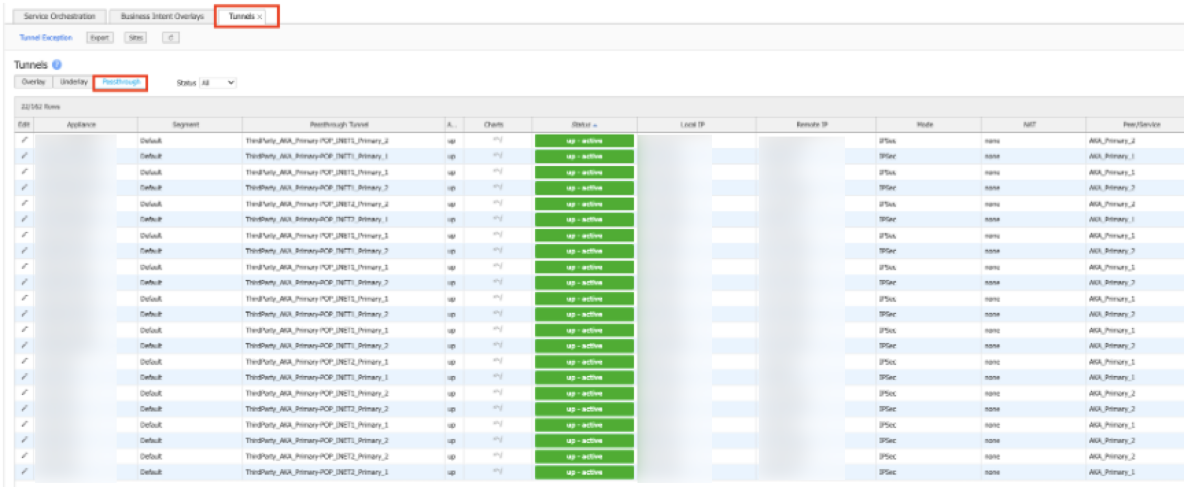The height and width of the screenshot is (487, 1184).
Task: Click the Status column sort arrow
Action: pos(595,126)
